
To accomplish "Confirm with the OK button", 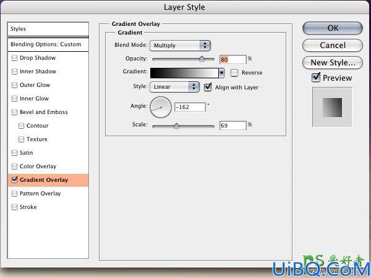I will coord(333,28).
